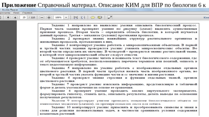209x117 pixels.
Task: Zoom in with the plus button
Action: click(49, 17)
